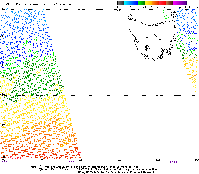Click the purple 45–50 knots legend segment
199x174 pixels.
click(183, 3)
